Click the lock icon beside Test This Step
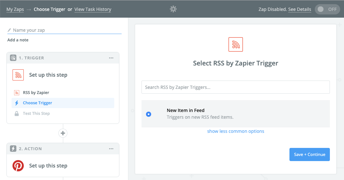344x180 pixels. click(x=16, y=114)
